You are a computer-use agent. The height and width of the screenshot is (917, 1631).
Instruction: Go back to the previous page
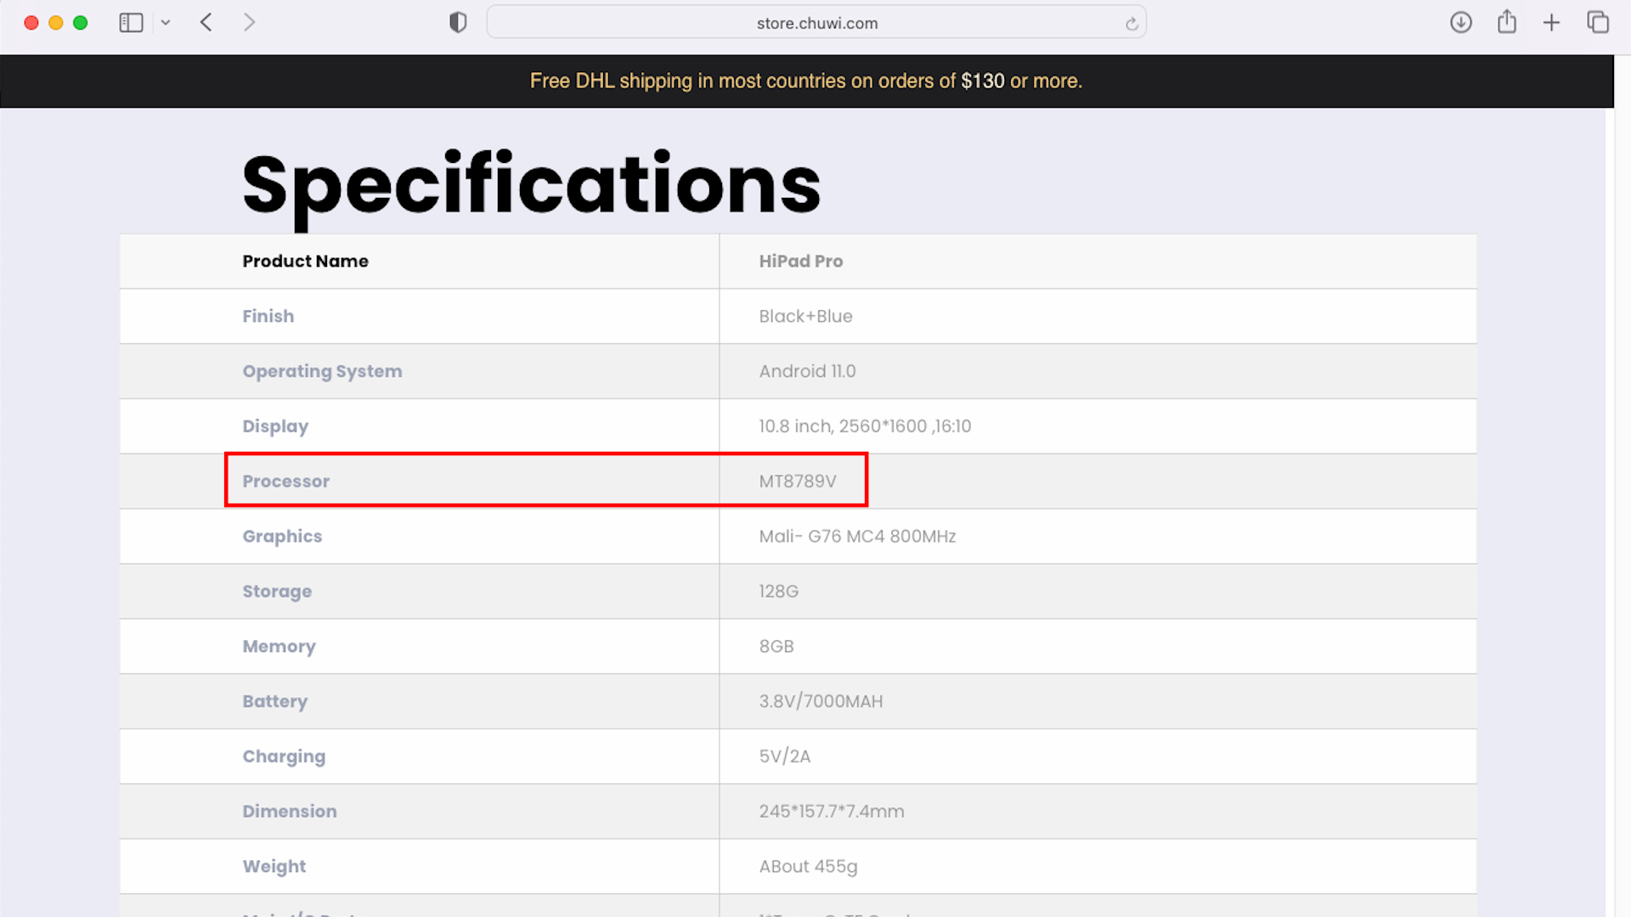point(206,23)
